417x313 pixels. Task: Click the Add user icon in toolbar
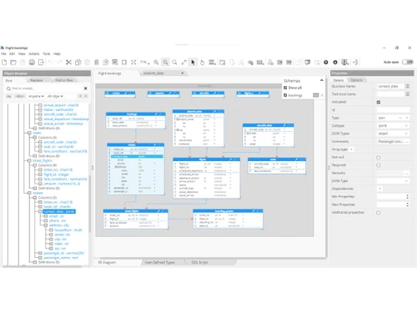[270, 63]
